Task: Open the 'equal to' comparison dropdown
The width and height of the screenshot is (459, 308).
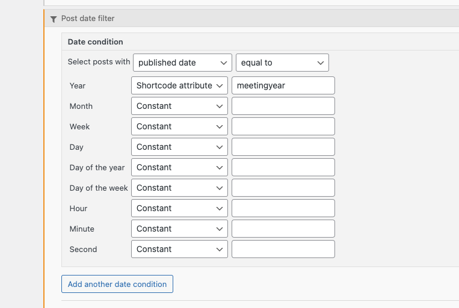Action: tap(282, 63)
